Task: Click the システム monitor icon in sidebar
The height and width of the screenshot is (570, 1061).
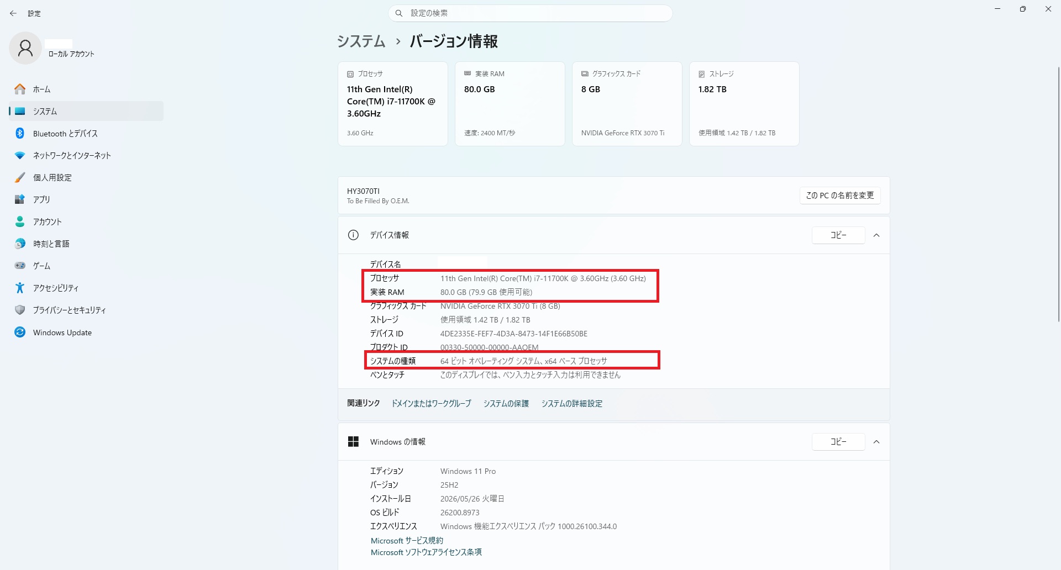Action: [x=20, y=111]
